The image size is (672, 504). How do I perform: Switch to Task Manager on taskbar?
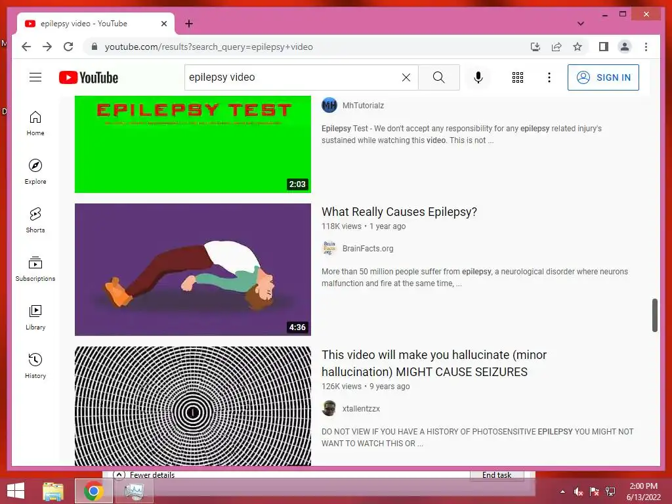[x=135, y=491]
